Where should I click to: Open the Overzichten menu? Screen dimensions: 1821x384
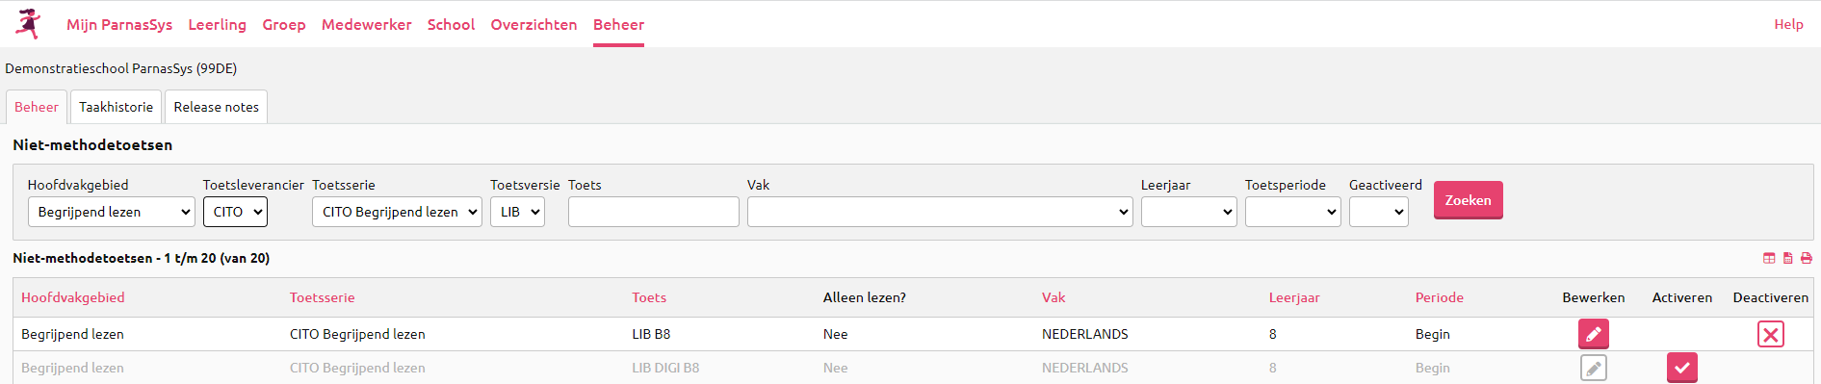point(533,24)
